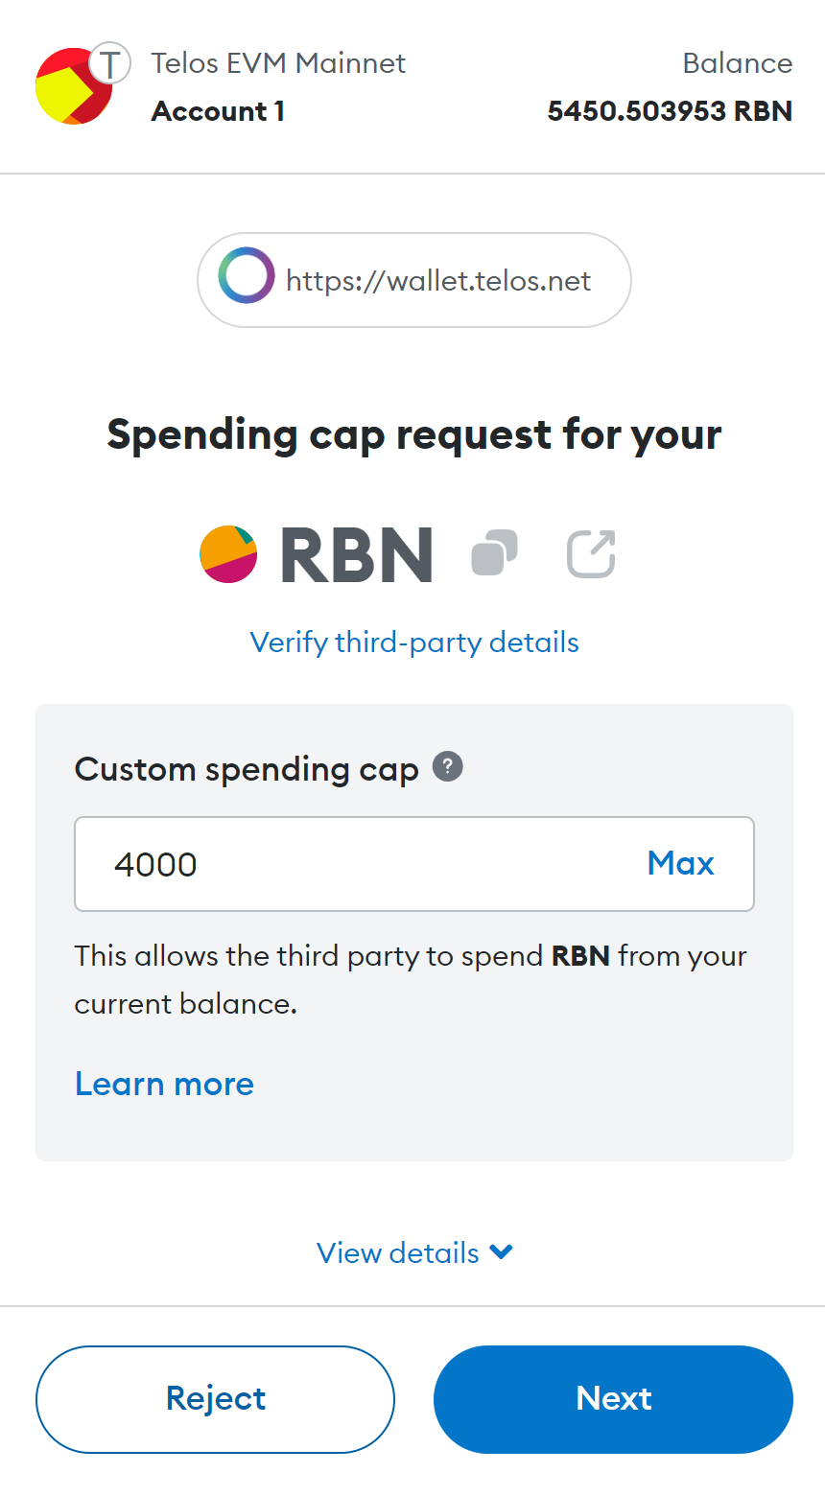This screenshot has height=1496, width=825.
Task: Show the custom spending cap help tooltip
Action: click(448, 767)
